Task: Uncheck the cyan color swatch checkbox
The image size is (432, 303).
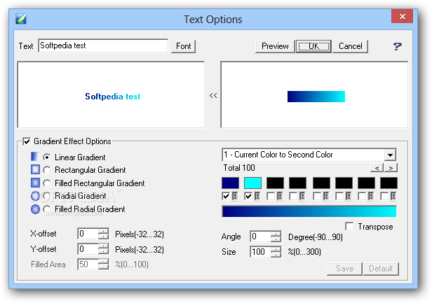Action: click(x=248, y=196)
